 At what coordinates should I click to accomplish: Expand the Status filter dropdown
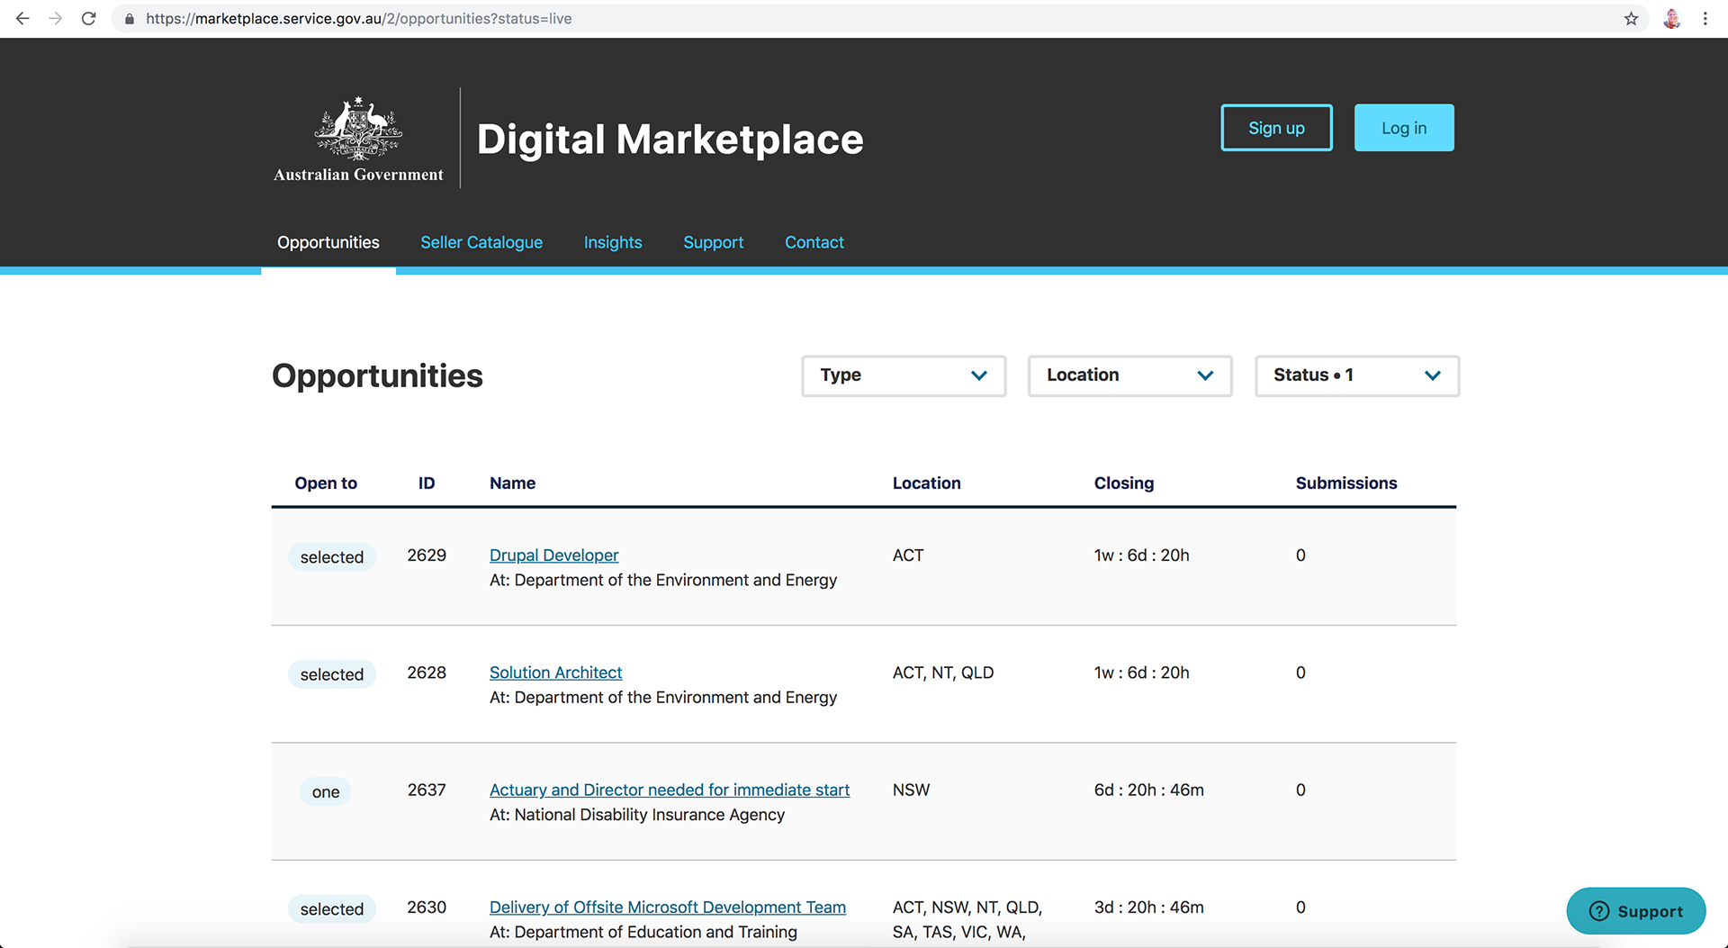[1357, 375]
